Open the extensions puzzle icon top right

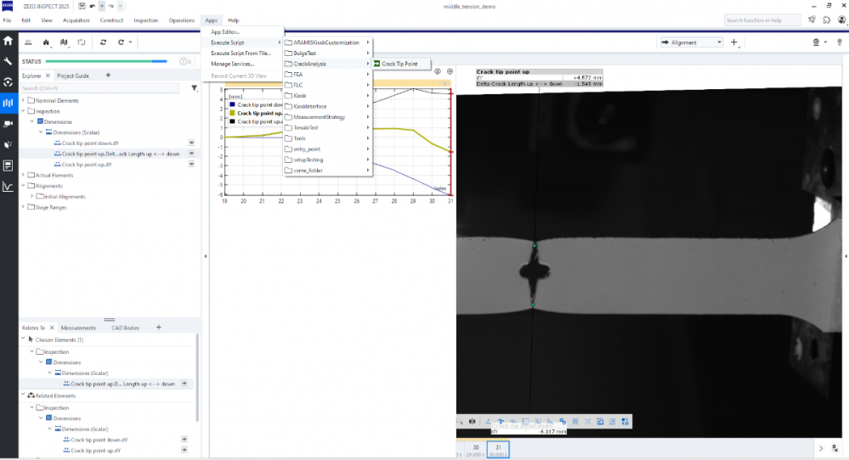(x=827, y=20)
